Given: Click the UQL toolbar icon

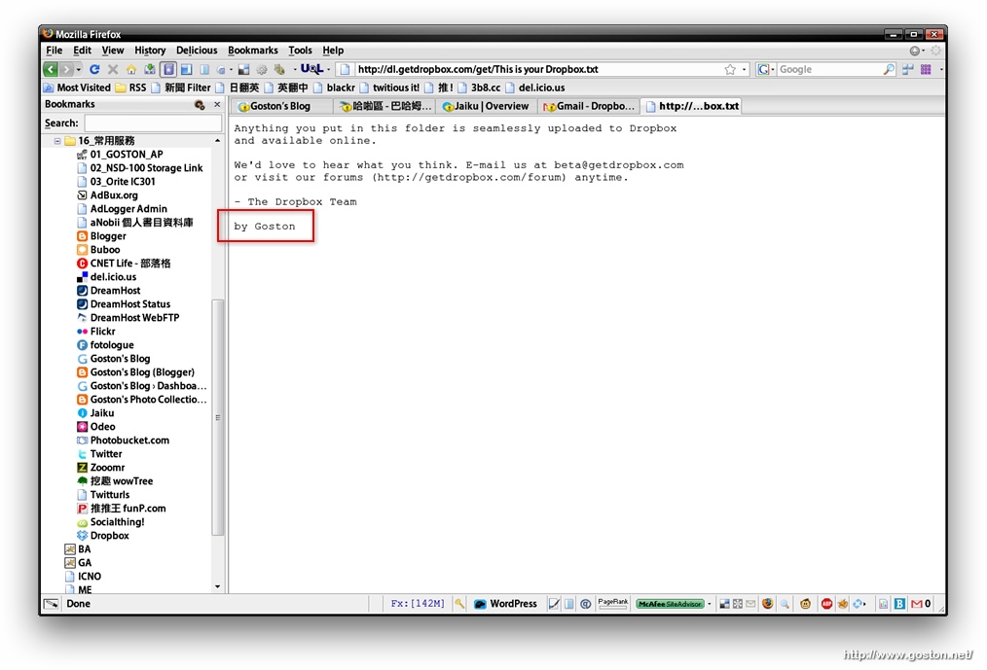Looking at the screenshot, I should pos(311,69).
